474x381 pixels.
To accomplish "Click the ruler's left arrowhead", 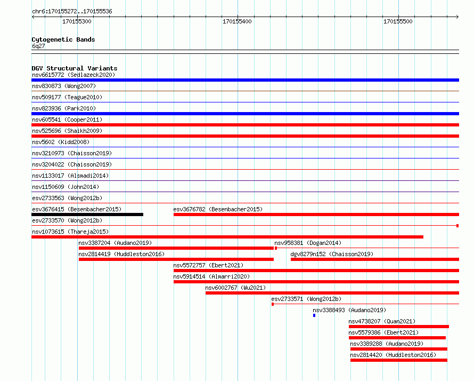I will (x=33, y=17).
